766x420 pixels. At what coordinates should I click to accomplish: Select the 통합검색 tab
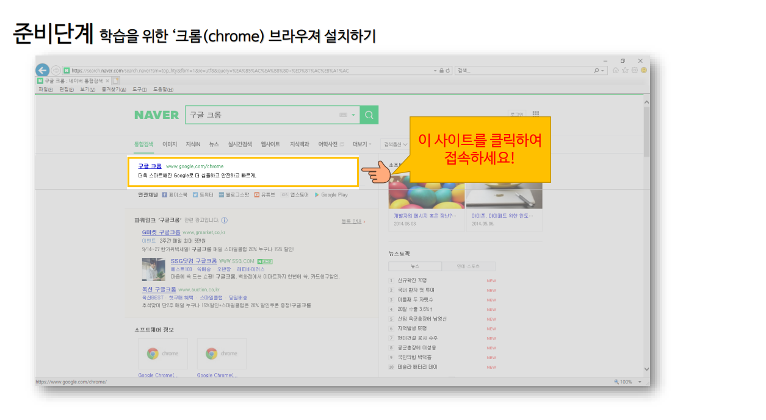144,144
